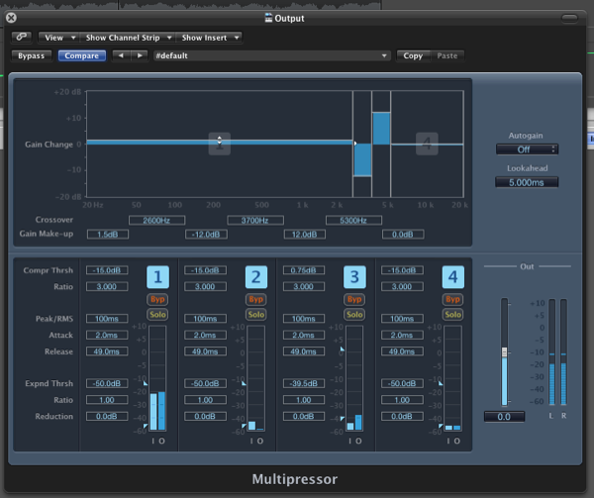Click band 1 Expnd Thrsh -50.0dB field
The image size is (594, 498).
[x=107, y=383]
